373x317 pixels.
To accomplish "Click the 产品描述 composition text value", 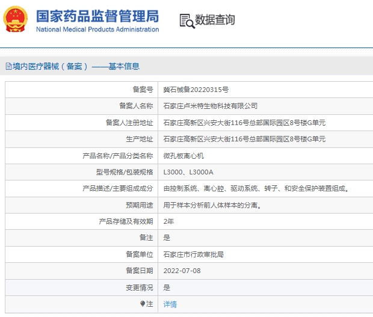I will tap(256, 189).
